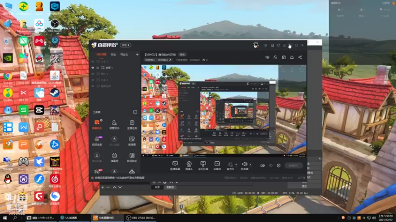Add a 多媒体 media source

click(217, 166)
